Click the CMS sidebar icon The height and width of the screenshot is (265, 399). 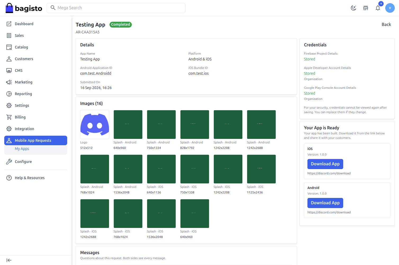click(9, 70)
